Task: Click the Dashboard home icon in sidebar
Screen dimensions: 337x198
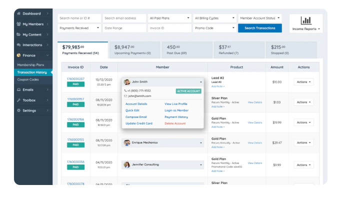Action: [x=18, y=13]
